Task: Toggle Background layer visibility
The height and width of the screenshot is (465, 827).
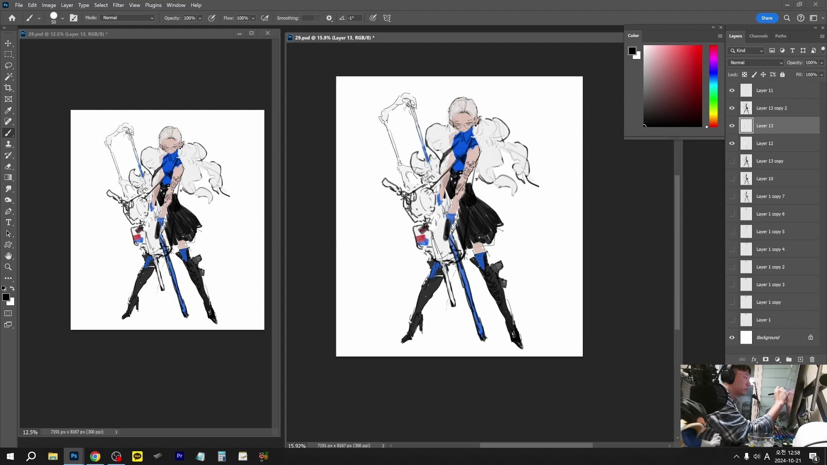Action: click(x=732, y=337)
